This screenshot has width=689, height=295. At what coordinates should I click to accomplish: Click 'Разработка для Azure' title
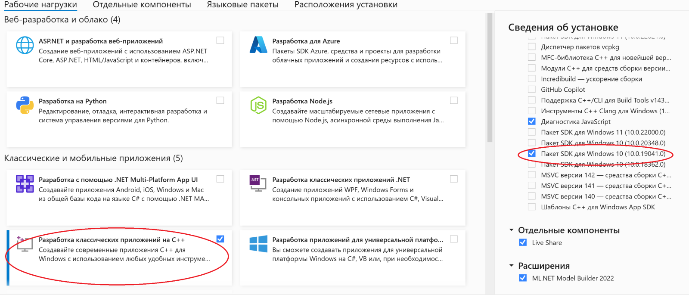click(x=306, y=41)
